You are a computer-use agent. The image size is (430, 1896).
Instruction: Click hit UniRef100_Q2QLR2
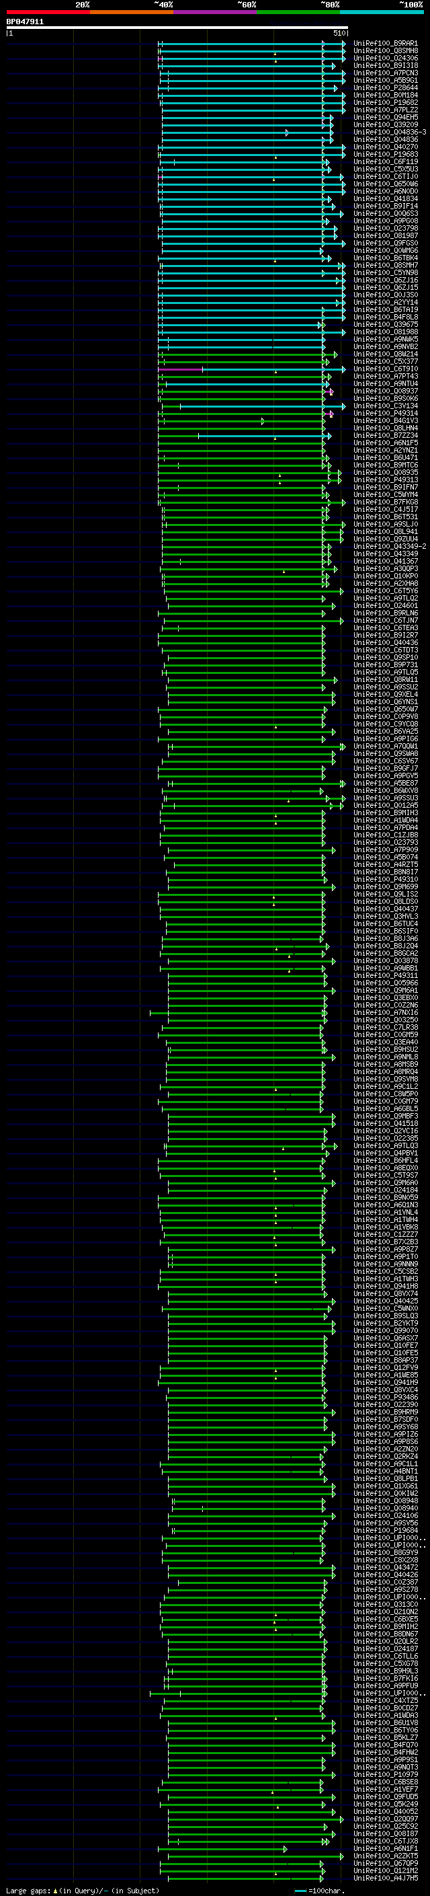tap(385, 1641)
